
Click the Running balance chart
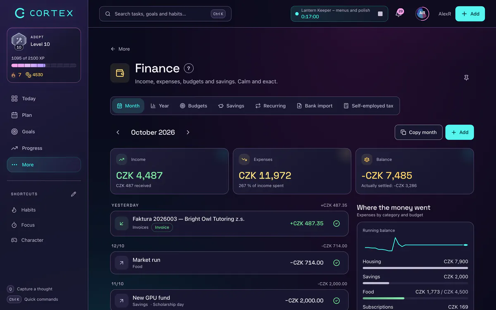pyautogui.click(x=416, y=245)
